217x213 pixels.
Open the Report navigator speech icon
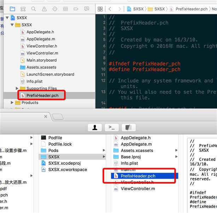pos(87,9)
